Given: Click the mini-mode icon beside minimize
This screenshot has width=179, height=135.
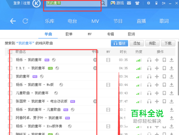Looking at the screenshot, I should point(164,3).
